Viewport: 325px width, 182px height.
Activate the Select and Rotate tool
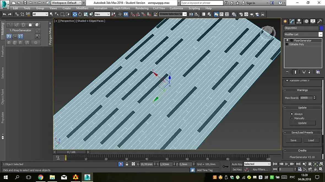point(80,14)
